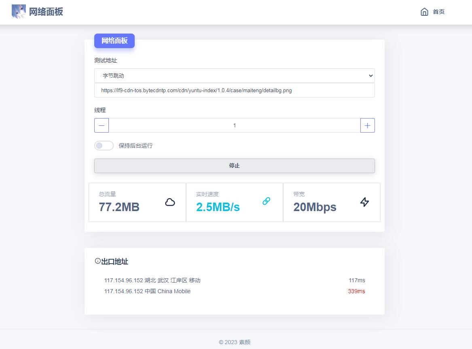
Task: Click the URL input containing the bytecdntp link
Action: click(x=235, y=90)
